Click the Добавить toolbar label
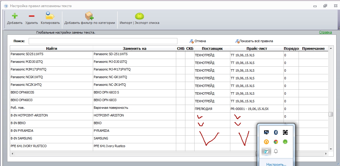Image resolution: width=340 pixels, height=166 pixels. point(15,23)
